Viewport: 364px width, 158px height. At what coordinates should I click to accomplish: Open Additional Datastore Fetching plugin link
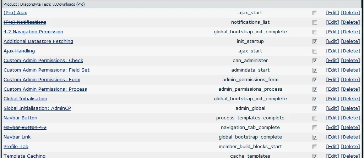pos(38,41)
